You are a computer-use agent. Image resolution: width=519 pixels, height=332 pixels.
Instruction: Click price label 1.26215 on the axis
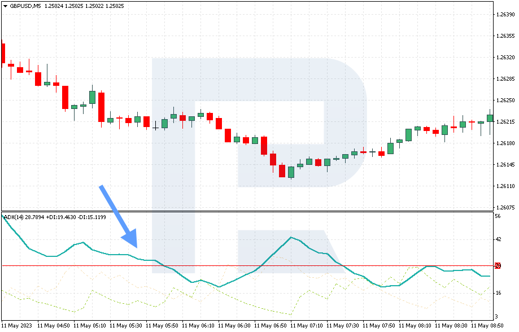click(x=505, y=122)
